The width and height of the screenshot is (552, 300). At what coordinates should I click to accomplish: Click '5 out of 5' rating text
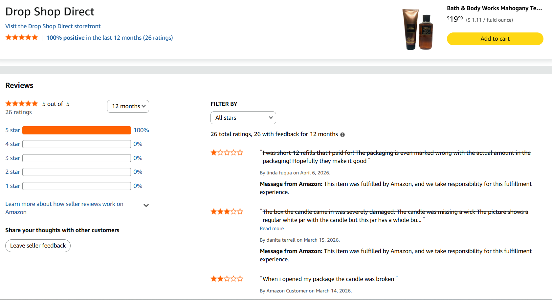click(56, 104)
